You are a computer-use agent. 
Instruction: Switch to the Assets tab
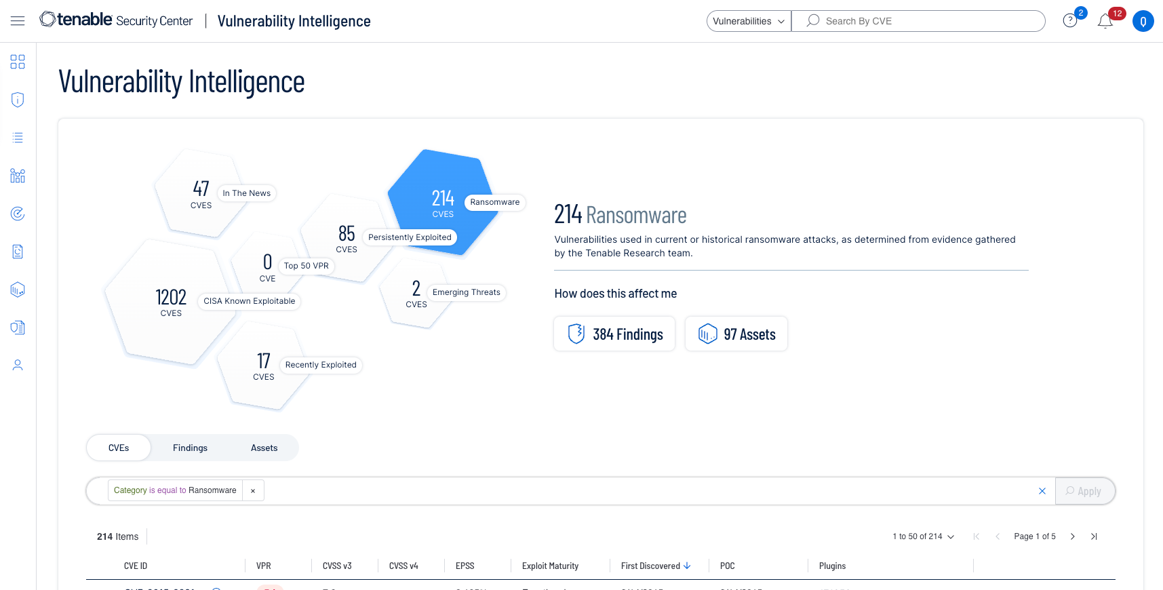tap(264, 448)
